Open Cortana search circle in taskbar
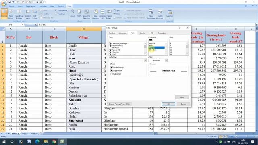The image size is (258, 145). pyautogui.click(x=12, y=141)
